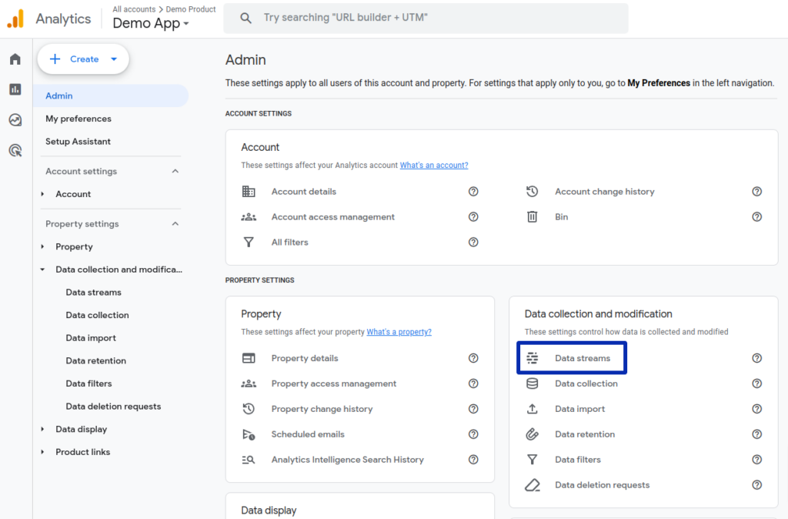Image resolution: width=788 pixels, height=519 pixels.
Task: Open Reports via bar chart sidebar icon
Action: [15, 89]
